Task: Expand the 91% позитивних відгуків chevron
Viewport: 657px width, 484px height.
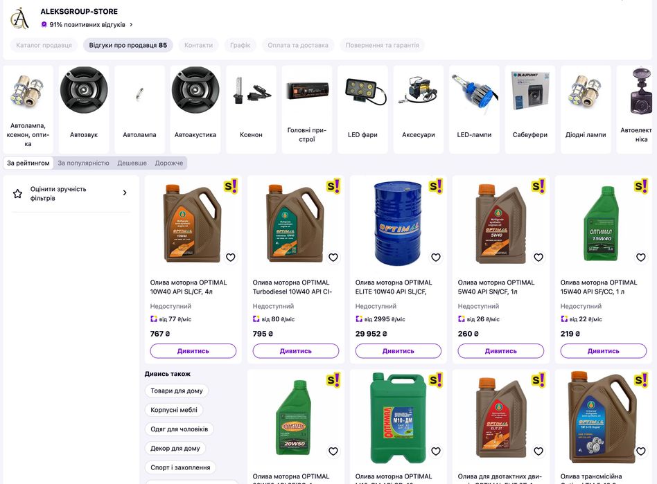Action: (x=131, y=25)
